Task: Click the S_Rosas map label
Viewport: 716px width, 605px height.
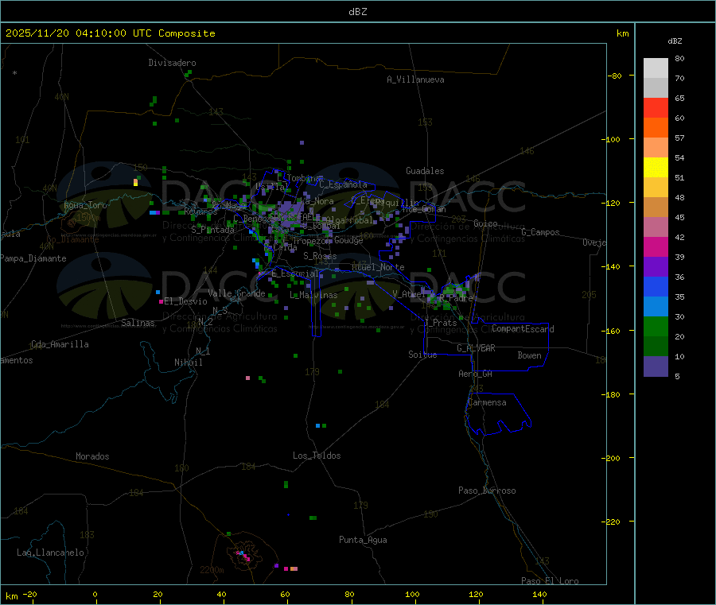Action: (320, 256)
